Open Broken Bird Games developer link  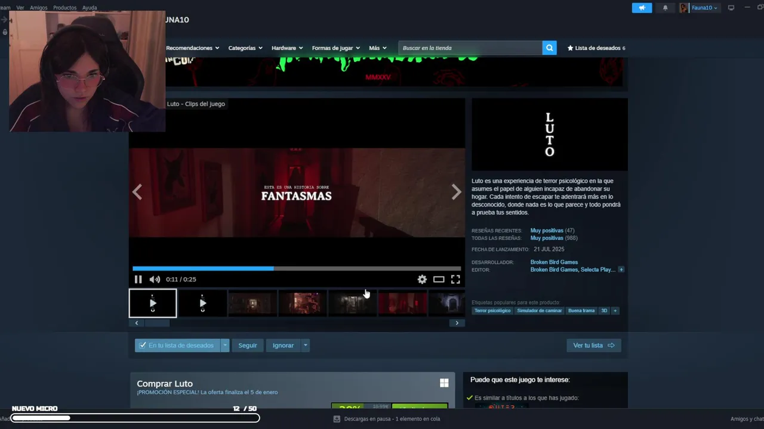[554, 262]
